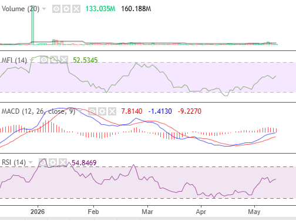Delete the MACD indicator with X icon
This screenshot has width=296, height=221.
[112, 111]
